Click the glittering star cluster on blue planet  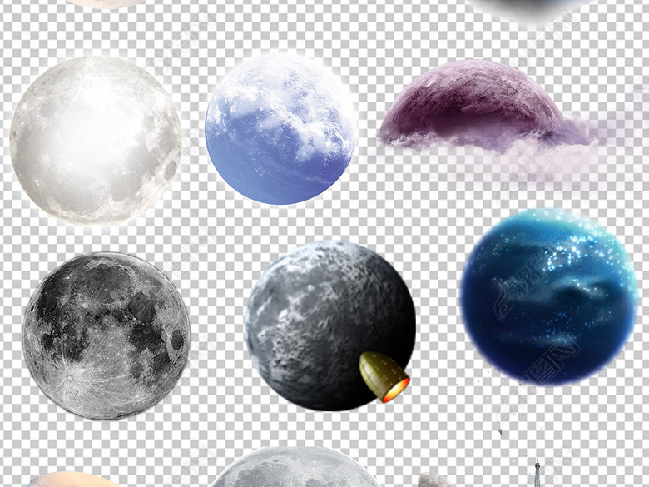tap(574, 250)
